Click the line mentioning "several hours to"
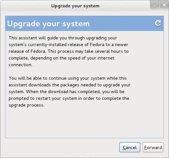Image resolution: width=169 pixels, height=158 pixels. pos(68,51)
